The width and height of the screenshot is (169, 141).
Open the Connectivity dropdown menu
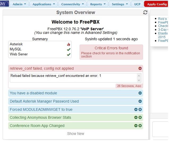(x=72, y=4)
